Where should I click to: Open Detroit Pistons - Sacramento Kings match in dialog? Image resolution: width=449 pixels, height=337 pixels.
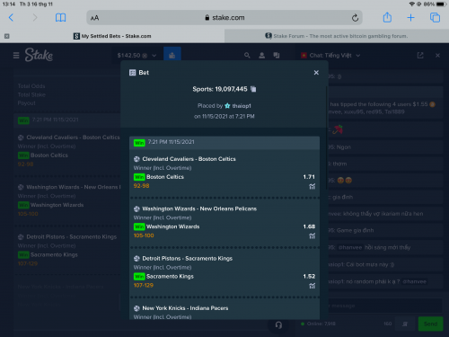188,259
